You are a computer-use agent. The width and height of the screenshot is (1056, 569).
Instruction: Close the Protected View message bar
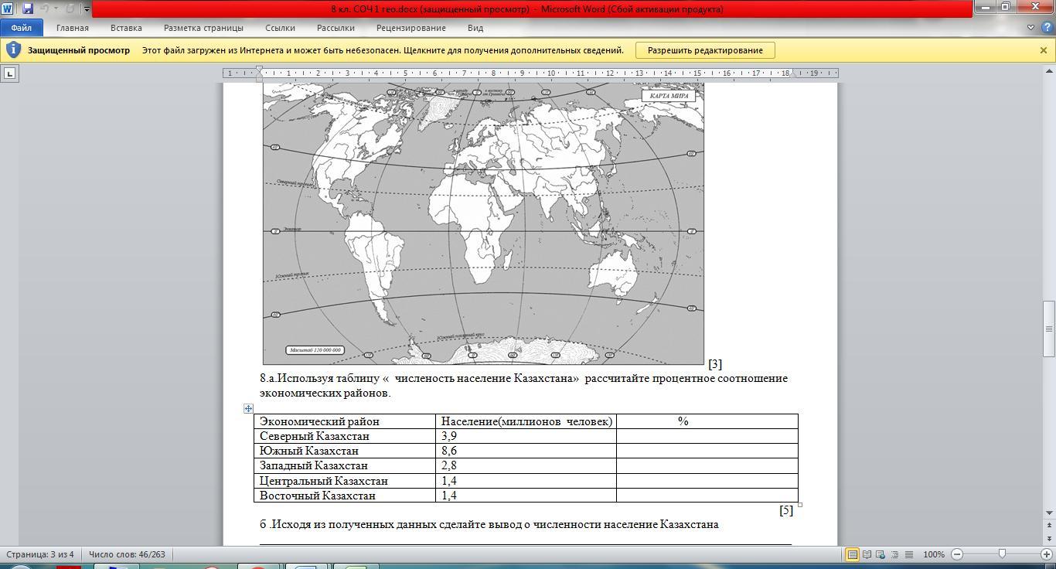(1044, 50)
